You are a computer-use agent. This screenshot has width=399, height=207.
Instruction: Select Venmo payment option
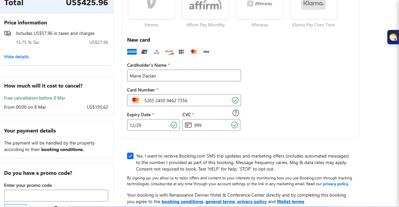click(151, 10)
